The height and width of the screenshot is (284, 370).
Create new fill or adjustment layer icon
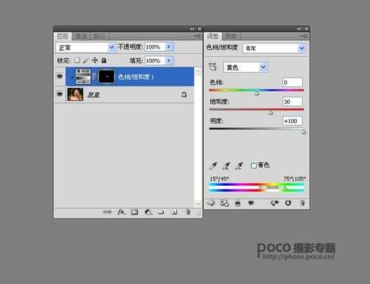148,212
